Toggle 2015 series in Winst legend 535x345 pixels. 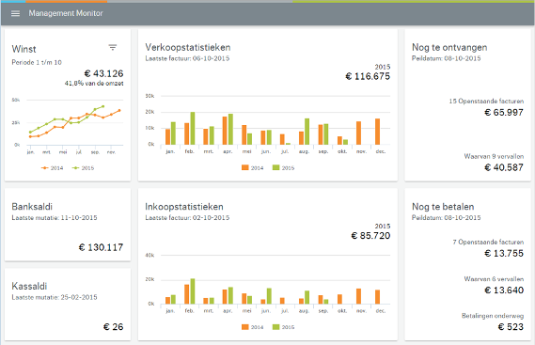(83, 168)
